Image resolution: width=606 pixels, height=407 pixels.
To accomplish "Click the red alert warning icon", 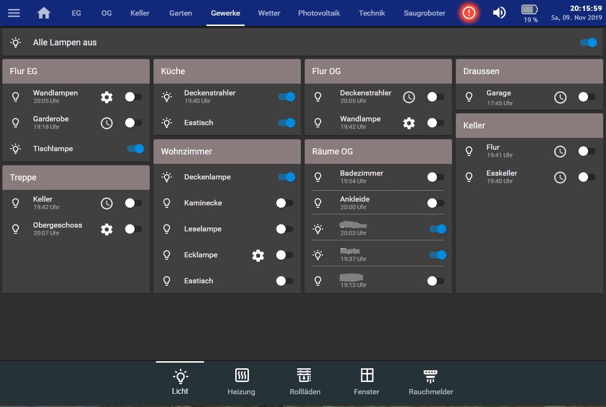I will pos(469,13).
